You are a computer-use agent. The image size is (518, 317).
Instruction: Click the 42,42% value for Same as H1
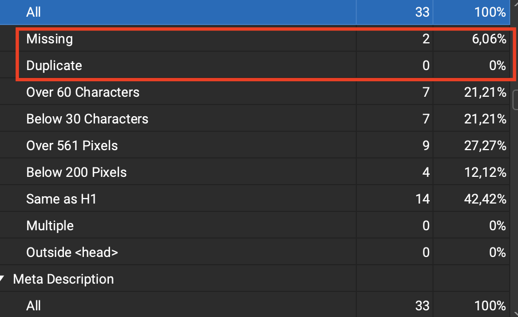click(x=485, y=199)
